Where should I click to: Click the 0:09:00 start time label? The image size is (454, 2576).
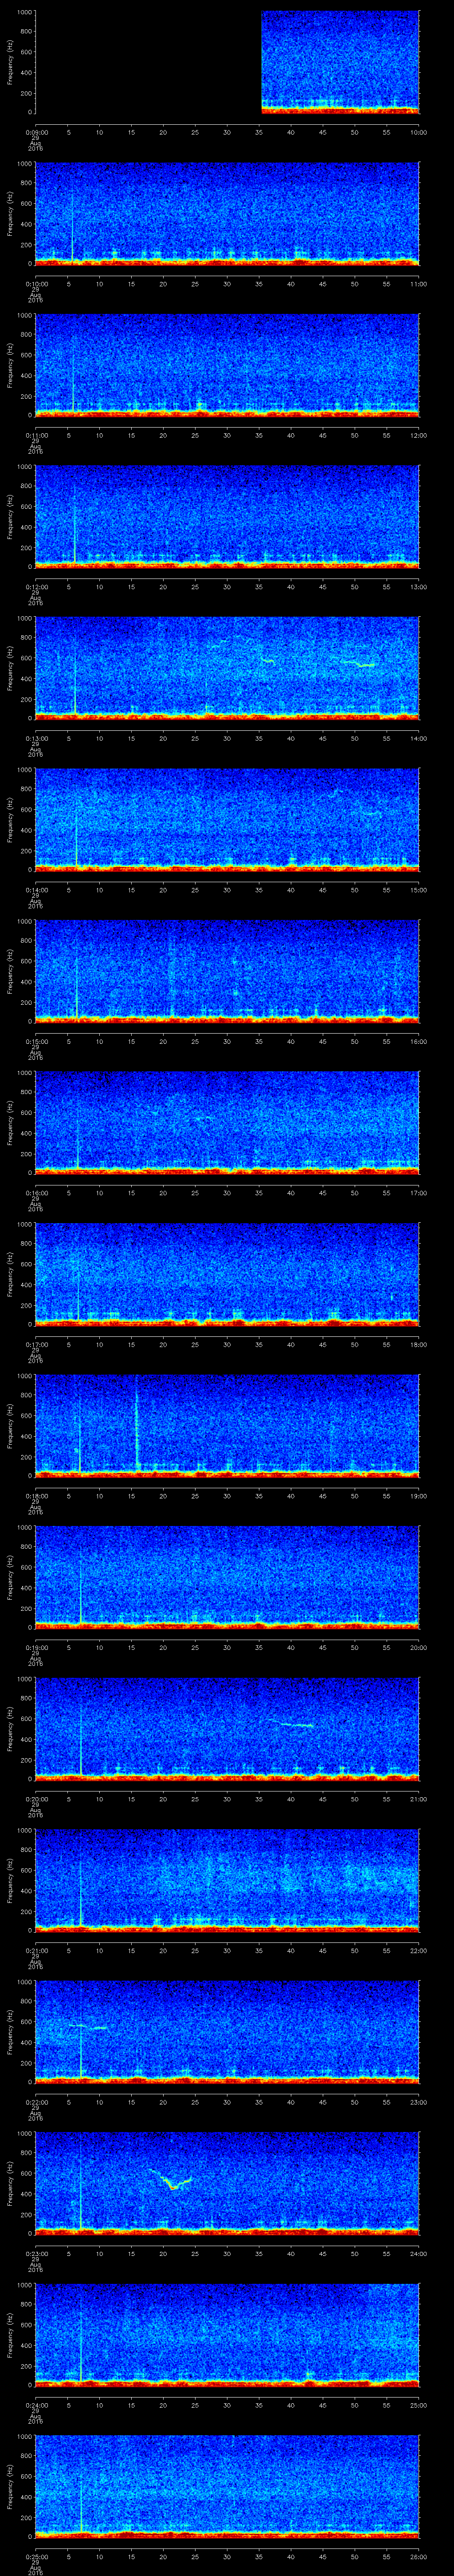tap(36, 132)
